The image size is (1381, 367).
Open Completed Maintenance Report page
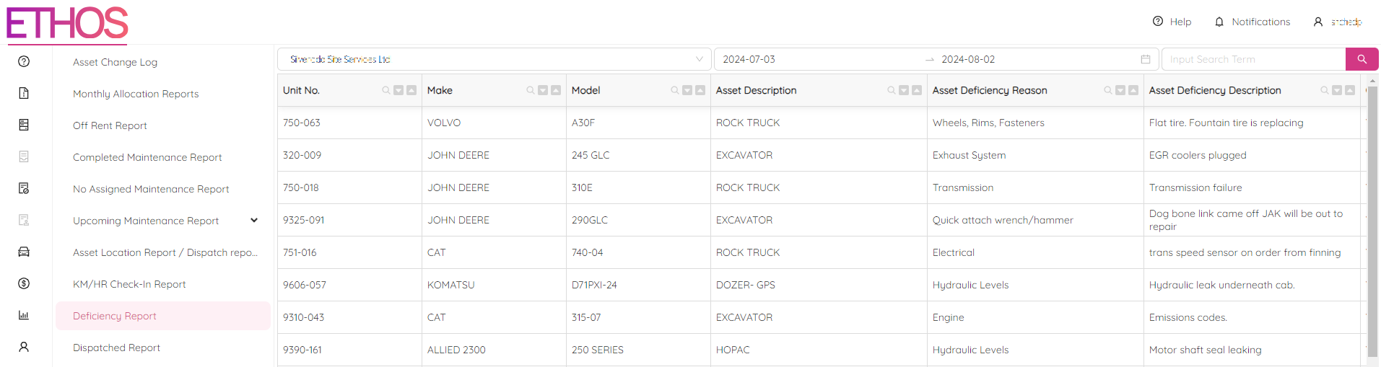pos(147,157)
